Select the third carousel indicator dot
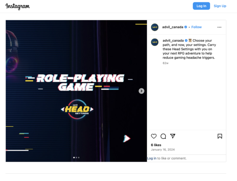The height and width of the screenshot is (181, 237). pyautogui.click(x=79, y=158)
